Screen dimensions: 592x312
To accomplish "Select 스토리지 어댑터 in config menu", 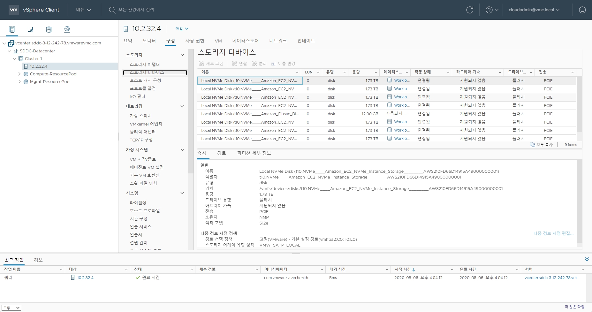I will (x=145, y=65).
